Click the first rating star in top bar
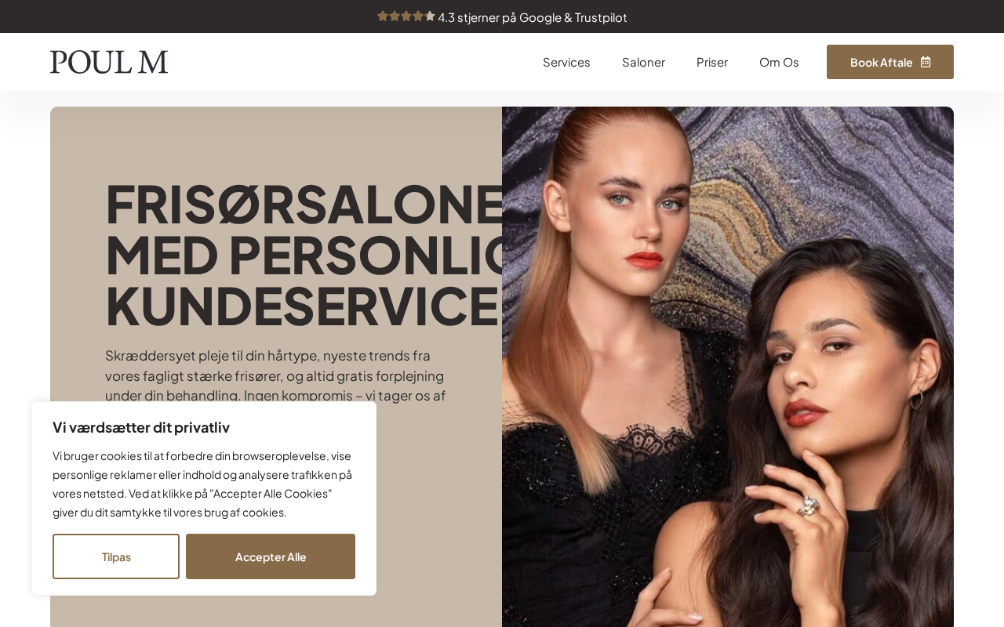The image size is (1004, 627). (383, 16)
